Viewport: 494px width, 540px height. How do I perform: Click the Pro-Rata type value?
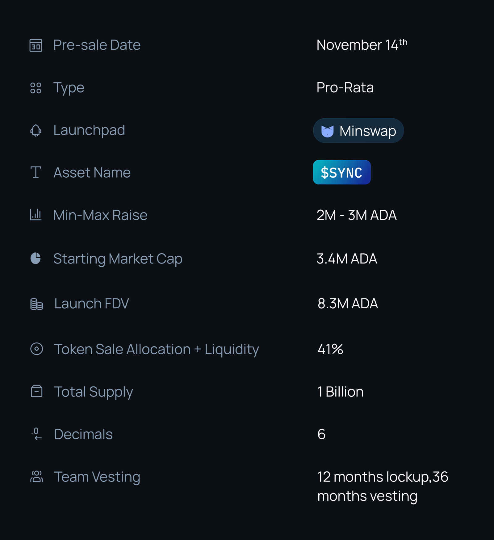(345, 88)
